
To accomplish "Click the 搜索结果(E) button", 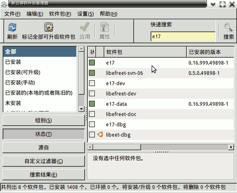I will [x=44, y=175].
